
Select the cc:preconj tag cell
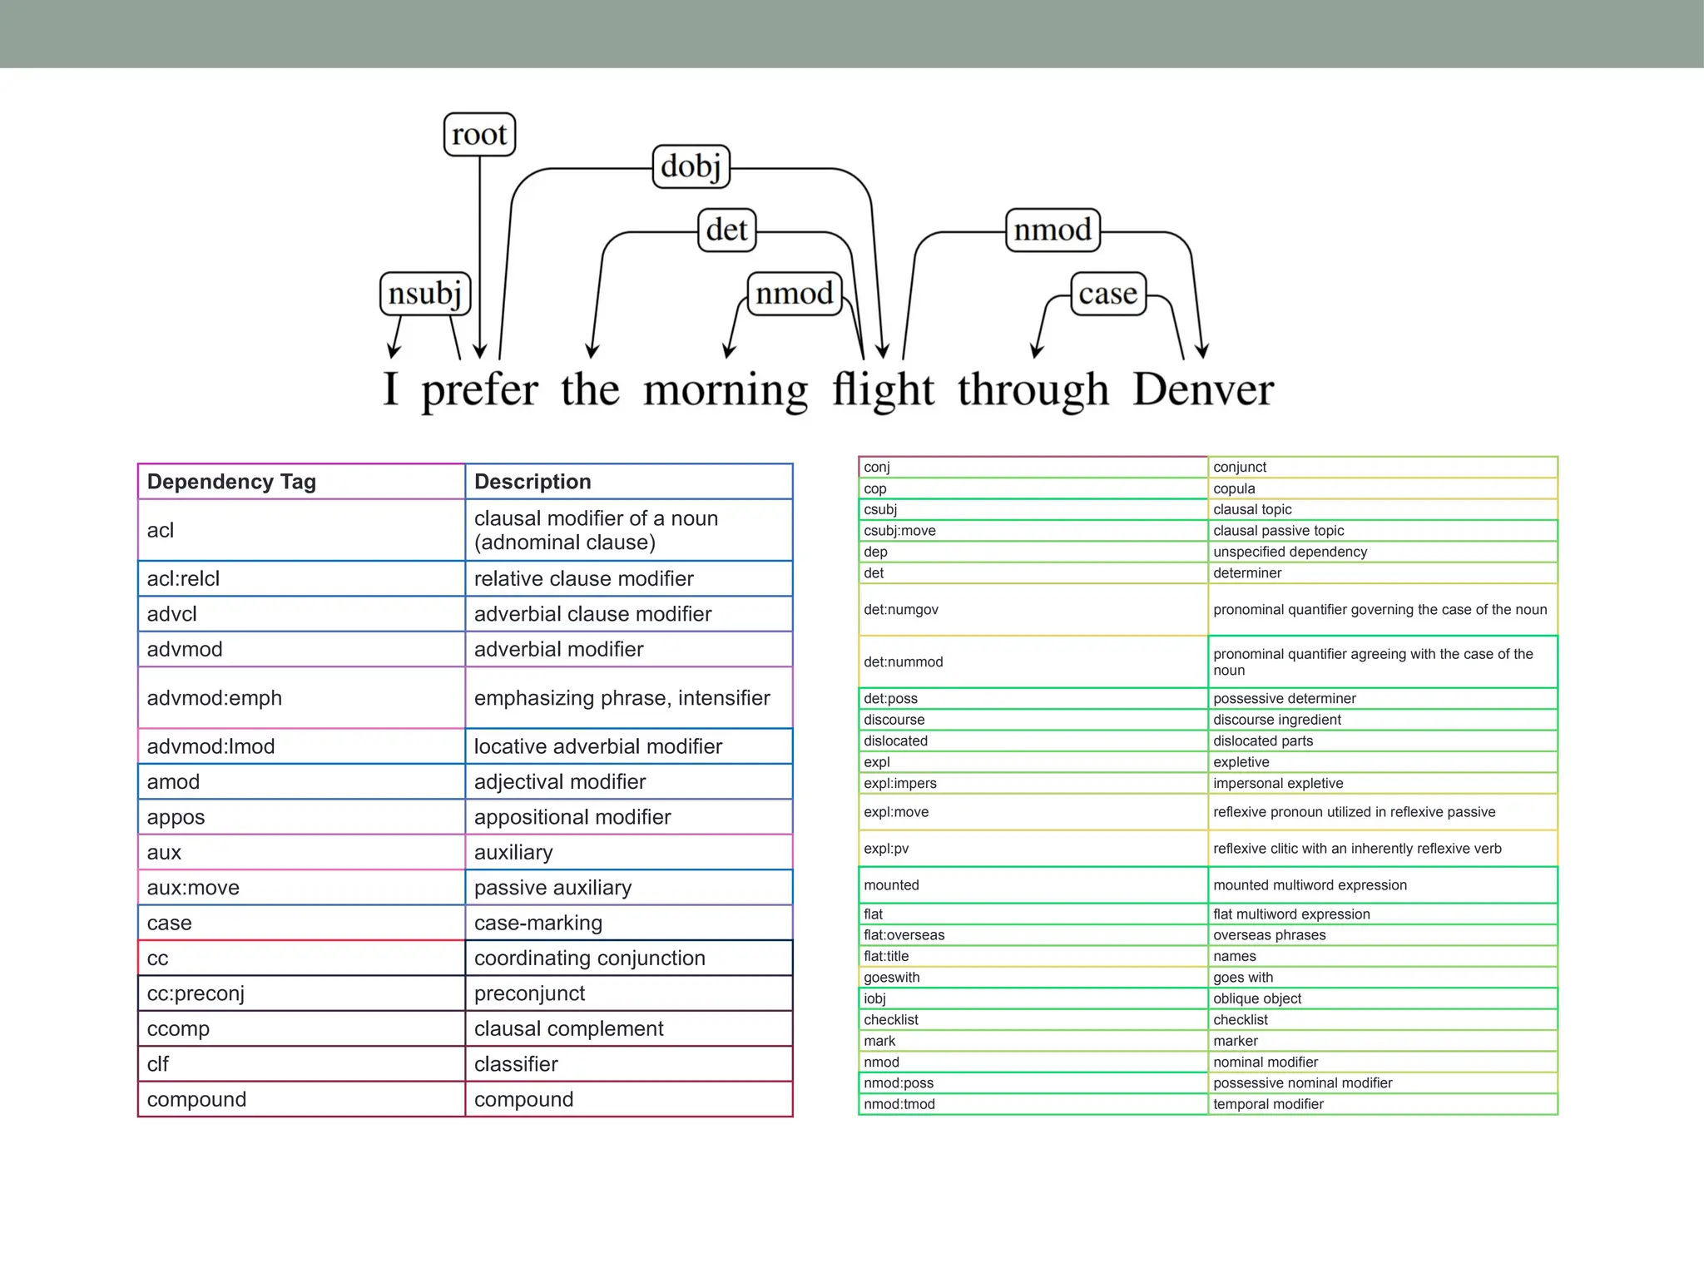tap(300, 993)
